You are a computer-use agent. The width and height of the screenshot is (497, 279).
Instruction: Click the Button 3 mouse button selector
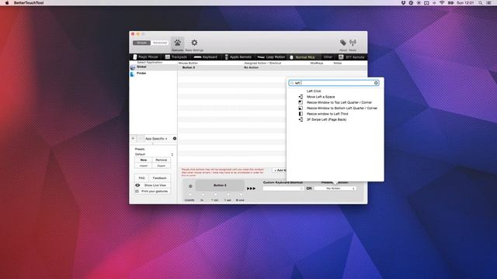tap(220, 185)
